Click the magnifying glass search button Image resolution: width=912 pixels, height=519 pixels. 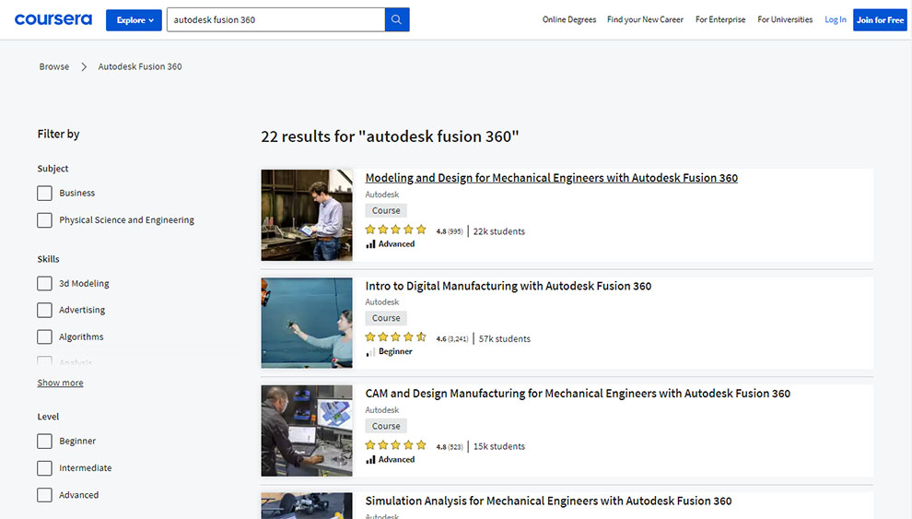[397, 19]
